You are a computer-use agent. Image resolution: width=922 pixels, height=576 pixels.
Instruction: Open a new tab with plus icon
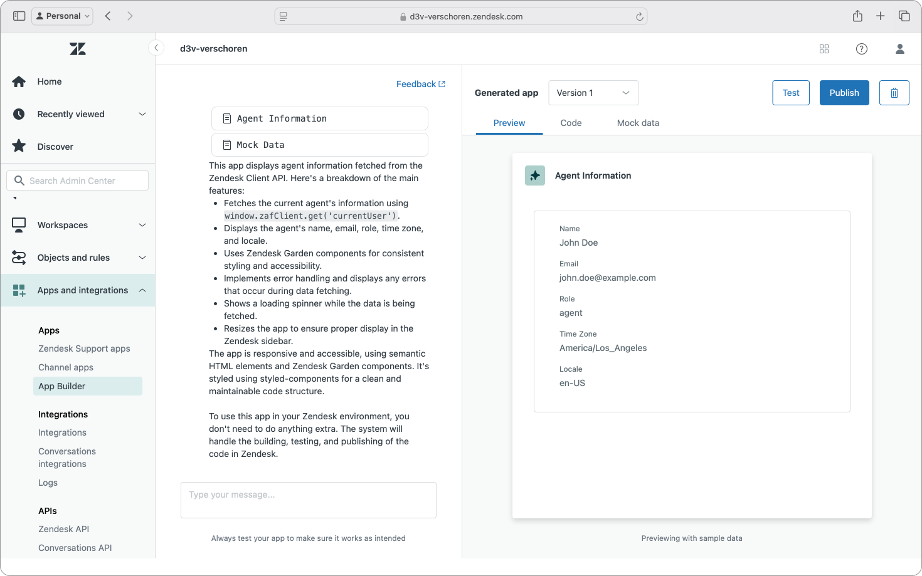click(x=881, y=16)
